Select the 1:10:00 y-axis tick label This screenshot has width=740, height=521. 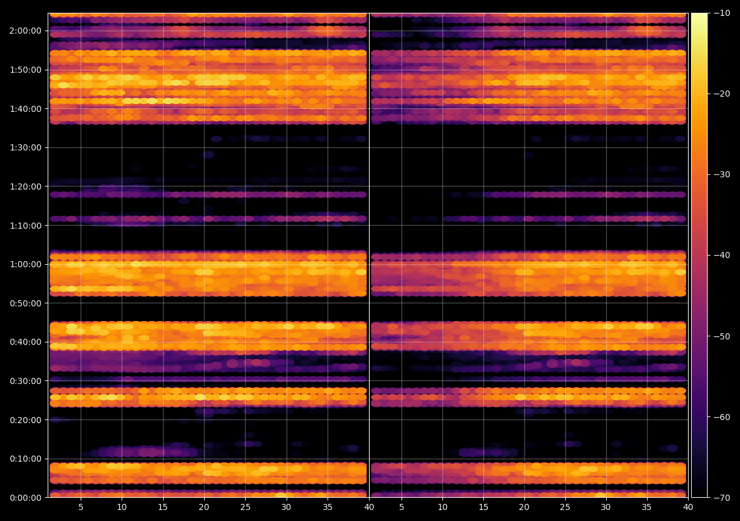tap(26, 225)
